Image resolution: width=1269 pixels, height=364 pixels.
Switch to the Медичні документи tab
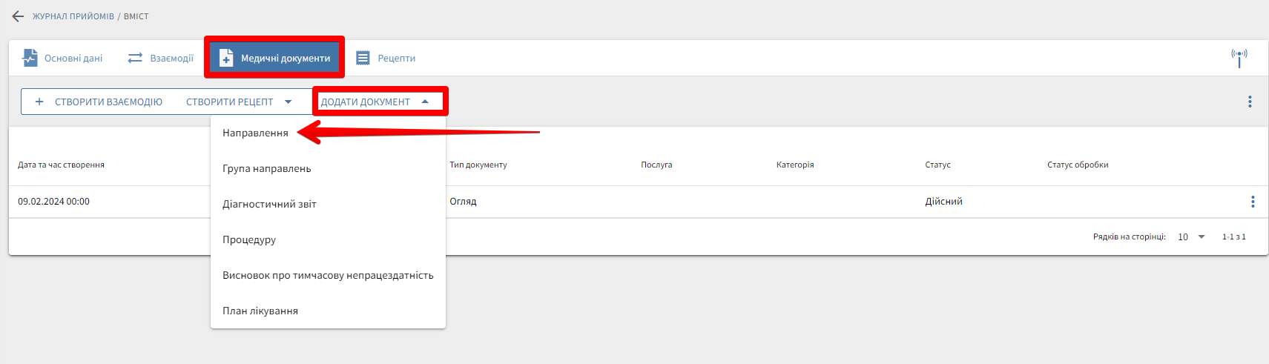(x=274, y=58)
